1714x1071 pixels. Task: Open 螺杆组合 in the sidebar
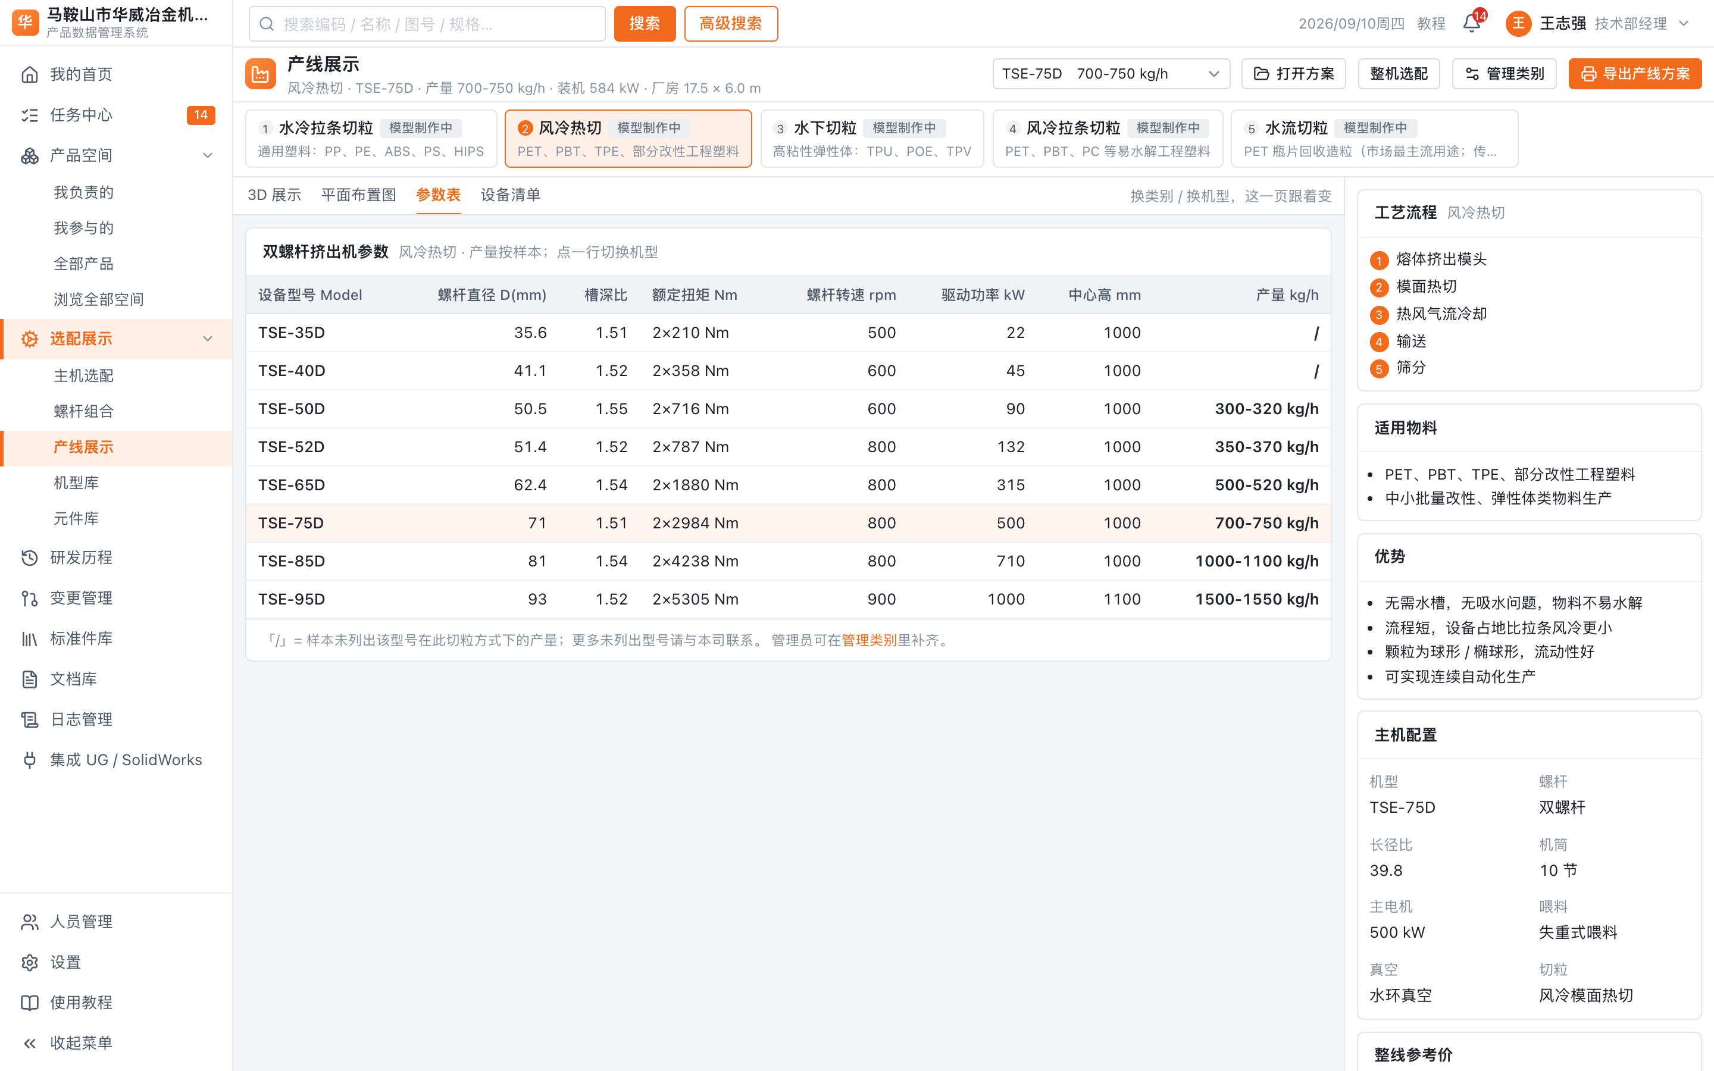click(83, 411)
